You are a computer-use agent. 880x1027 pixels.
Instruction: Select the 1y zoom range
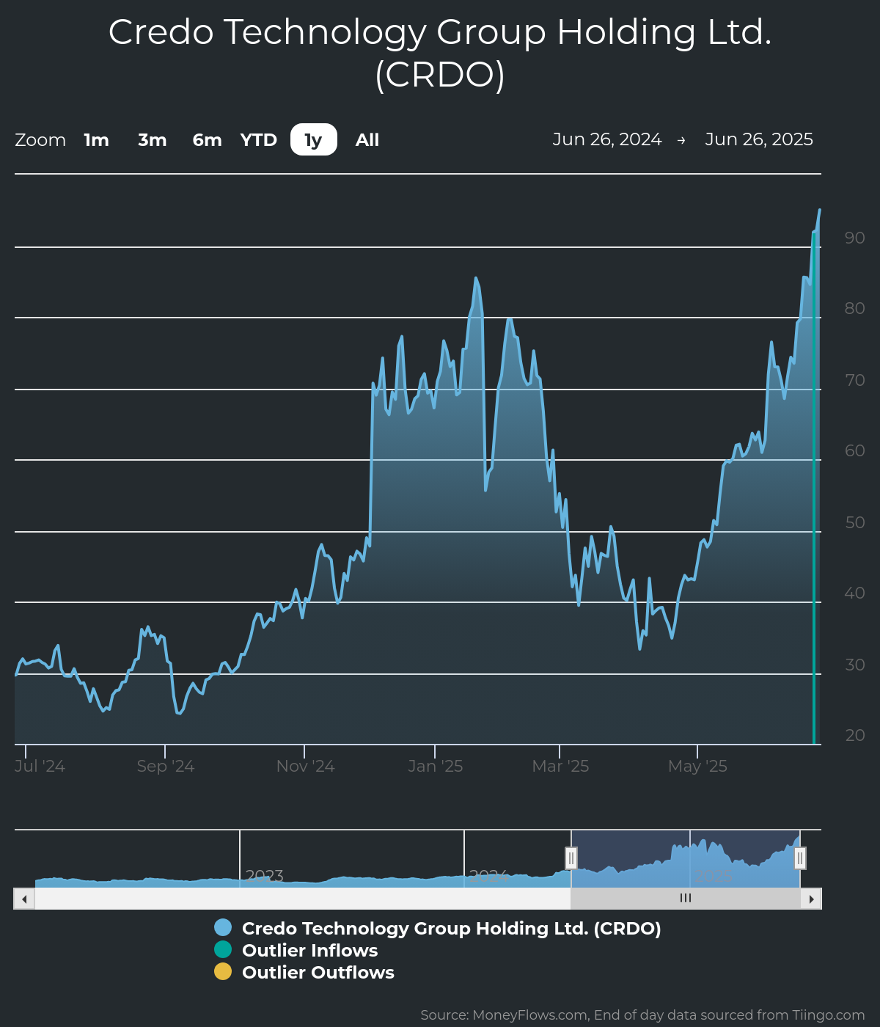click(x=314, y=140)
